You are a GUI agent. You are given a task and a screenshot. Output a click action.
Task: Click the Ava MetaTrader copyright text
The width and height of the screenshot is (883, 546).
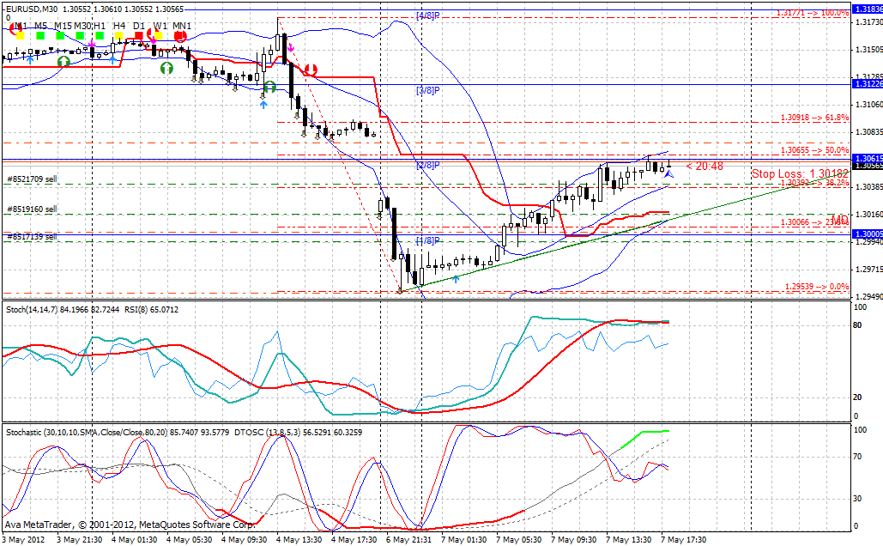point(129,525)
